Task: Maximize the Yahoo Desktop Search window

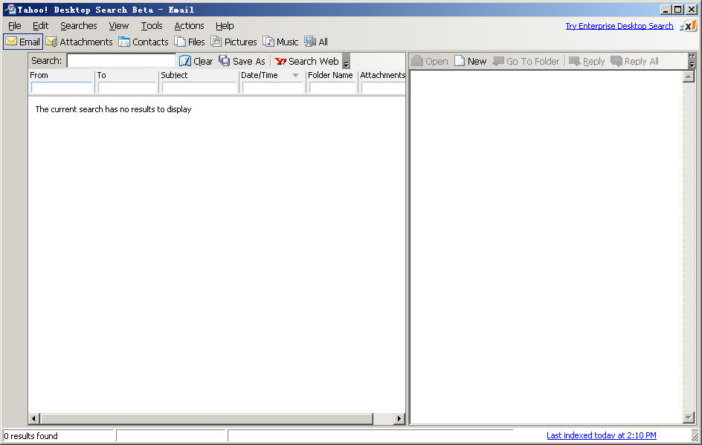Action: point(677,10)
